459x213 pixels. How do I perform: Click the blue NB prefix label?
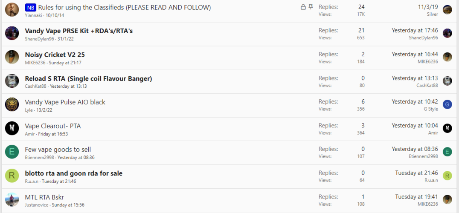31,7
